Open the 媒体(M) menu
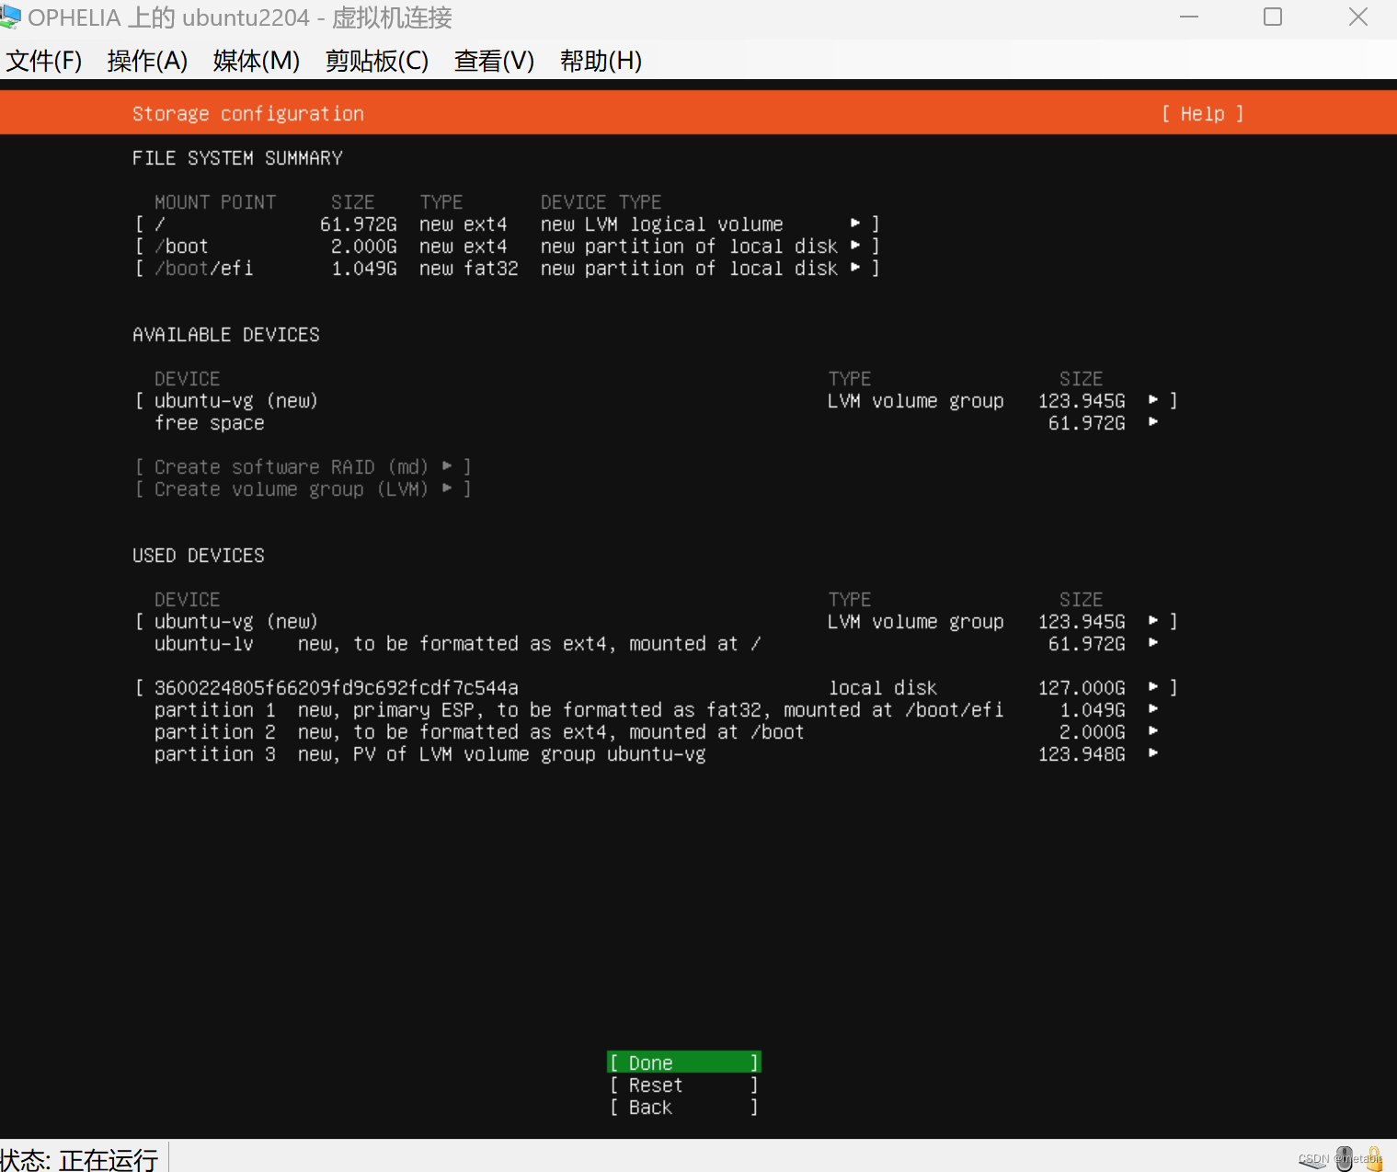Screen dimensions: 1397x1172 tap(257, 61)
